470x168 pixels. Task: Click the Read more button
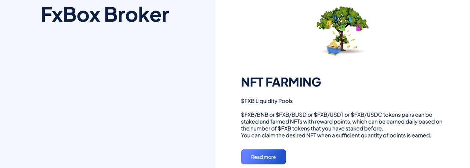(263, 157)
